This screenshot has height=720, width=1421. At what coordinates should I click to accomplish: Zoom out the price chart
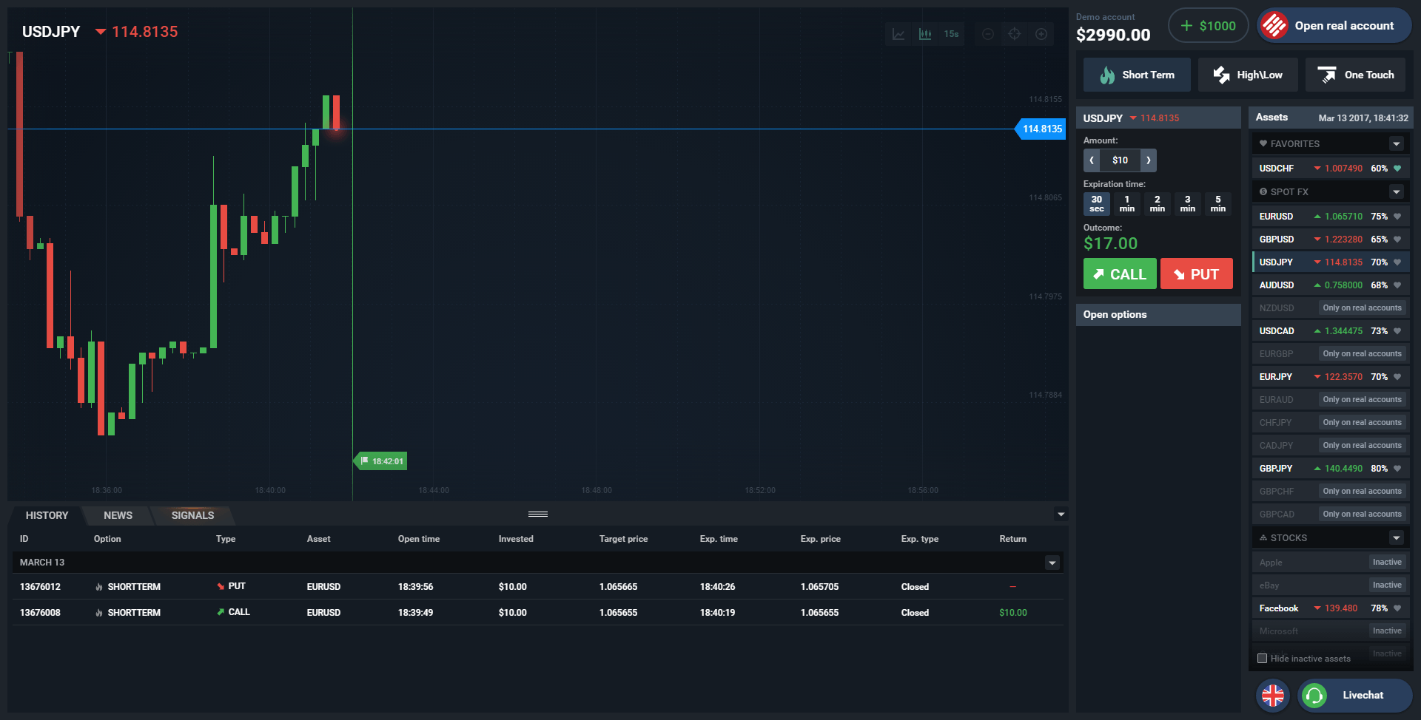pyautogui.click(x=987, y=34)
